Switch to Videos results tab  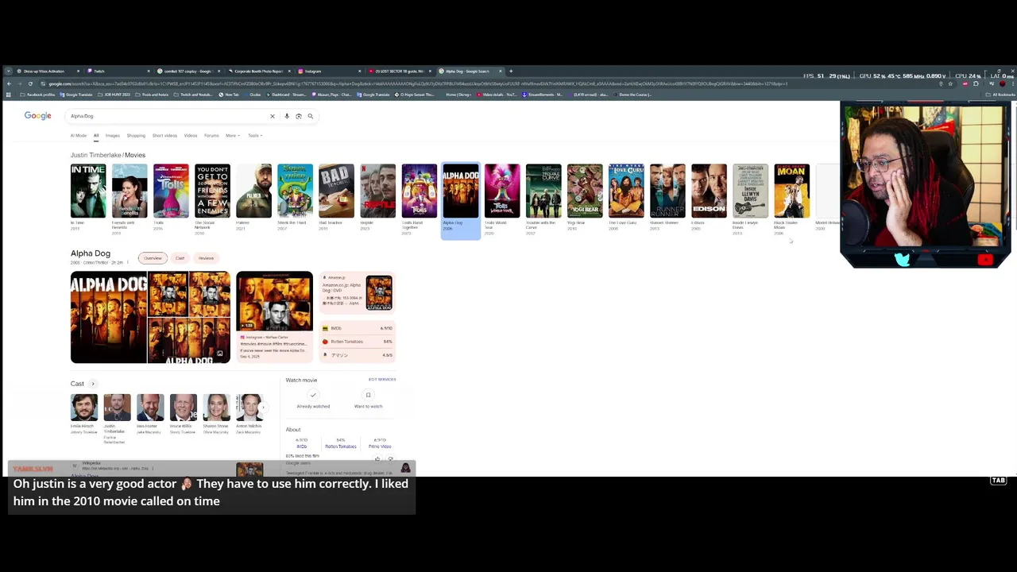[191, 136]
